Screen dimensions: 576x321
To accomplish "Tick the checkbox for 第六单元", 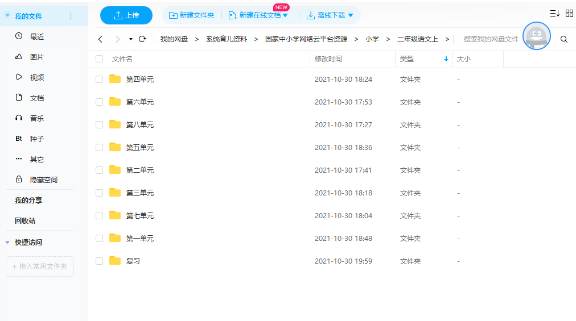I will click(100, 102).
